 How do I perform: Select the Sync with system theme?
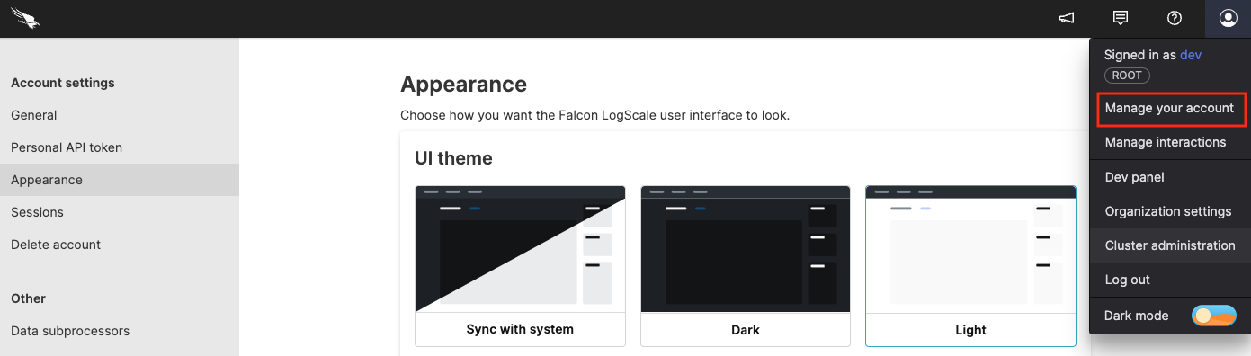520,266
